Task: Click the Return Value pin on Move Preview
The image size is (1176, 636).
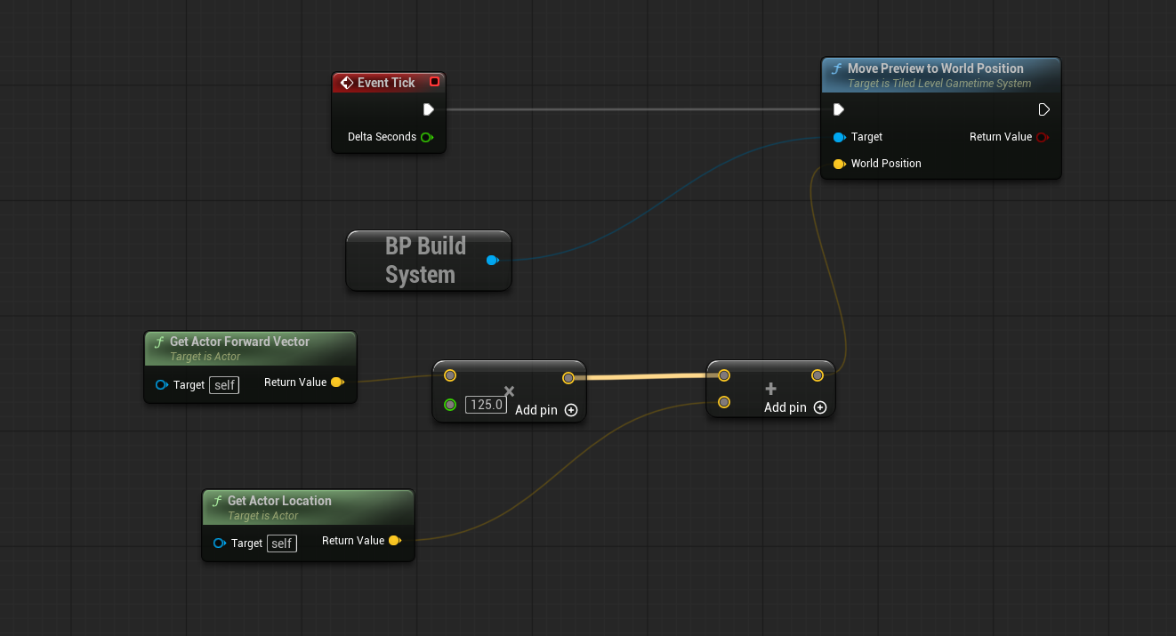Action: 1043,137
